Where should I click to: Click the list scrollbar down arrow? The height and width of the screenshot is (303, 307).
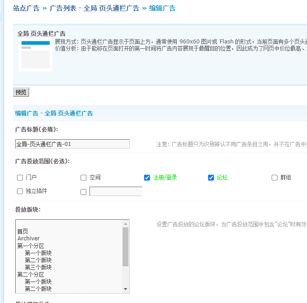tap(125, 289)
